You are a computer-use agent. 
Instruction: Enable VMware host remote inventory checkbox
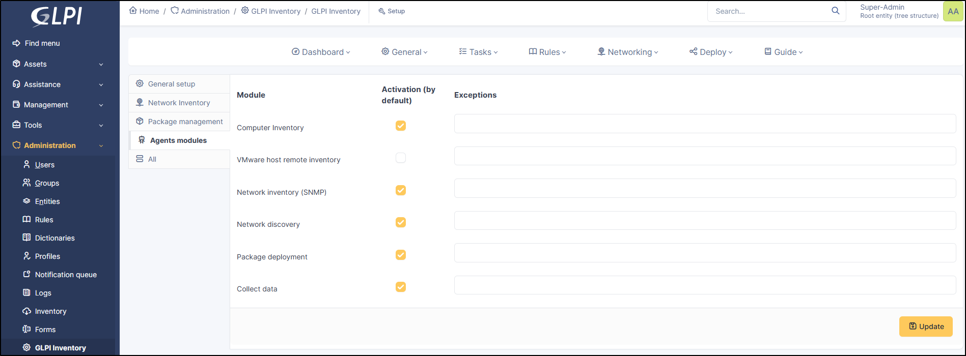pos(401,158)
